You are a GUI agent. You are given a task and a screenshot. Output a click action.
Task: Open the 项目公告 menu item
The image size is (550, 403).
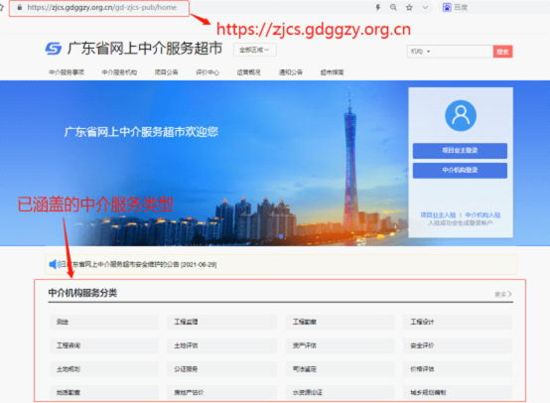(166, 72)
